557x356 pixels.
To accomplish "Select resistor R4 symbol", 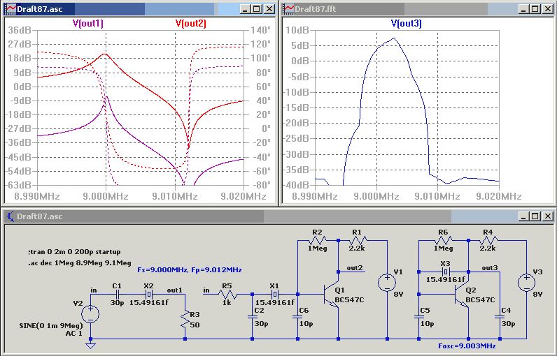I will [488, 241].
